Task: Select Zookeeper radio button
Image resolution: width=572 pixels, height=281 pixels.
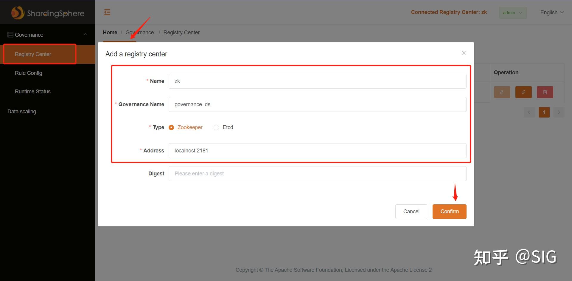Action: (x=171, y=127)
